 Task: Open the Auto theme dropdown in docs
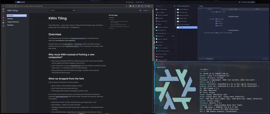[x=147, y=10]
